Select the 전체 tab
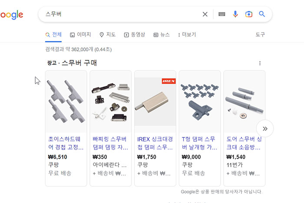The width and height of the screenshot is (304, 203). pos(53,34)
